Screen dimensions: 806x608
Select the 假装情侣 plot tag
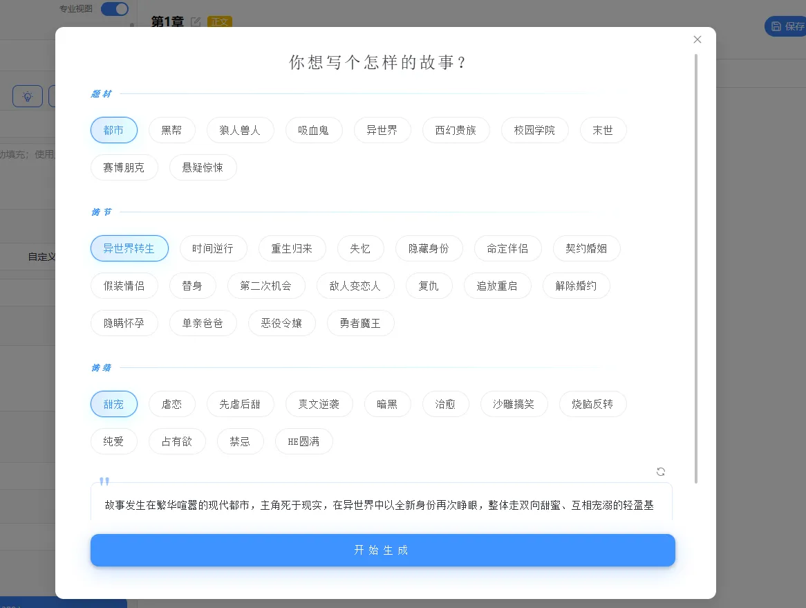coord(124,286)
